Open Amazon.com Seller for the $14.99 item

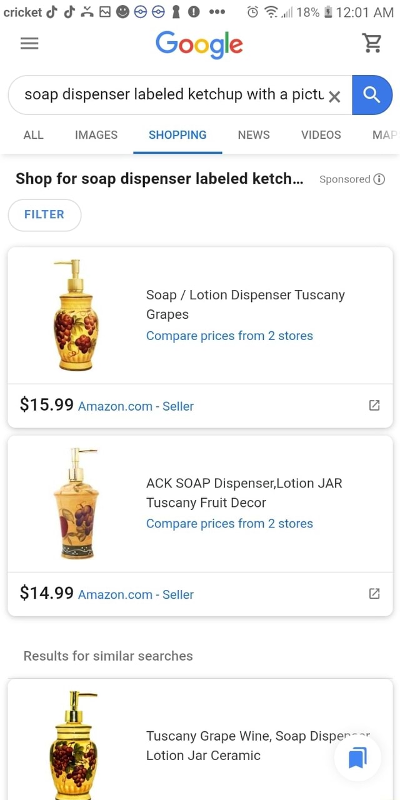point(135,594)
